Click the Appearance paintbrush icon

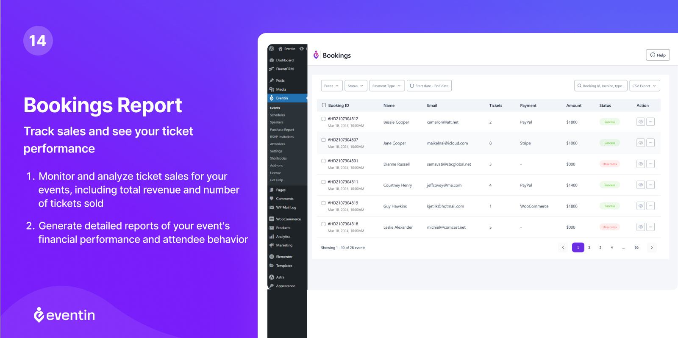[x=272, y=286]
